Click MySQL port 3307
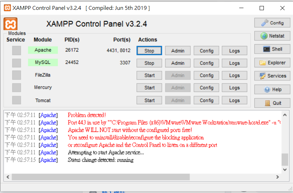Image resolution: width=293 pixels, height=193 pixels. tap(125, 63)
